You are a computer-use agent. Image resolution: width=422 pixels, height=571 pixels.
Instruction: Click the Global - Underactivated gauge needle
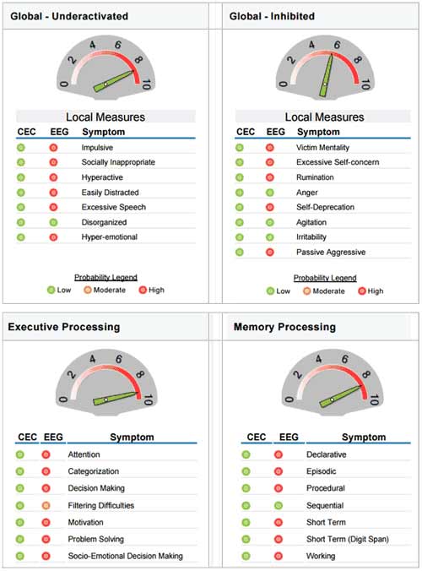coord(114,81)
